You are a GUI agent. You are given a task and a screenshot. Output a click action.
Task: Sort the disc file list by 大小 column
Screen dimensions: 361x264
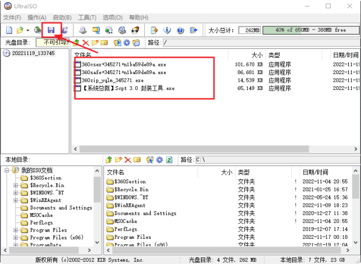(x=247, y=55)
